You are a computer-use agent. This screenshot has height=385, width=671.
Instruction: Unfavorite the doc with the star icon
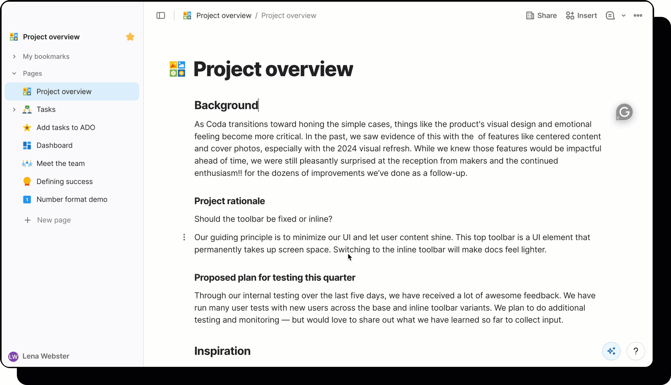[x=130, y=37]
